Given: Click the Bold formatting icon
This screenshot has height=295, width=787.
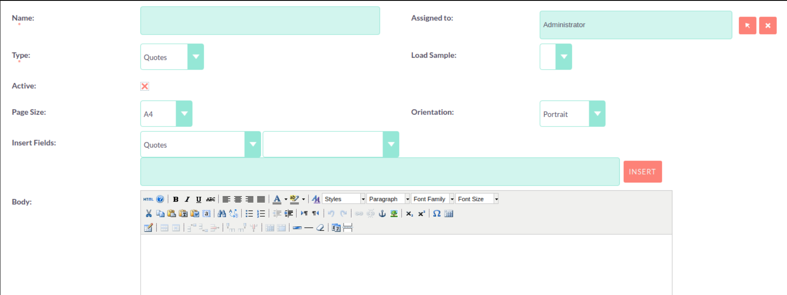Looking at the screenshot, I should tap(176, 199).
